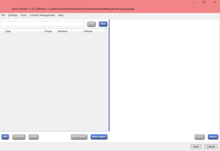
Task: Click the Cancel button
Action: [211, 147]
